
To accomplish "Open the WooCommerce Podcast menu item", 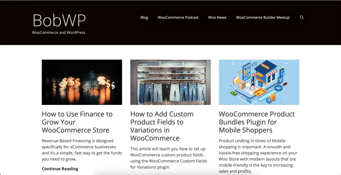I will pyautogui.click(x=178, y=17).
